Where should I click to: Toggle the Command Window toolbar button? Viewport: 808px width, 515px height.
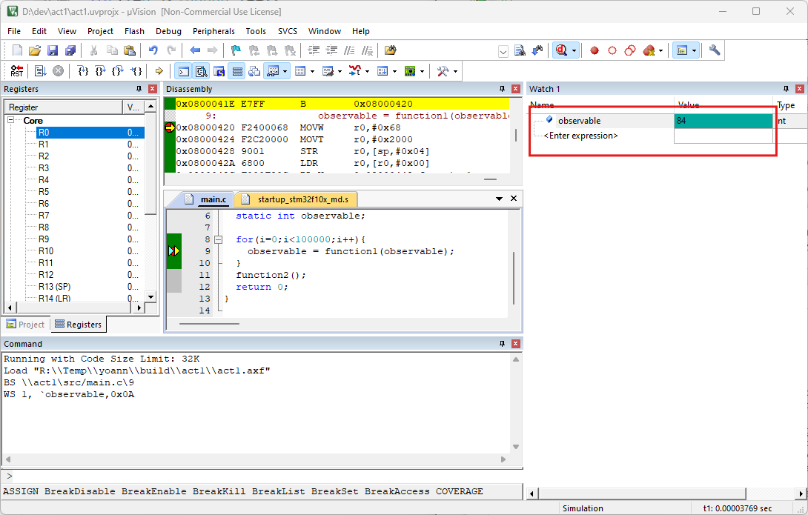(x=183, y=71)
